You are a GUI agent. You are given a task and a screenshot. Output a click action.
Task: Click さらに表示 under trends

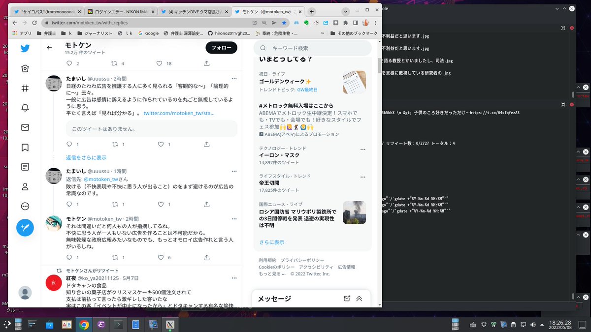coord(272,242)
